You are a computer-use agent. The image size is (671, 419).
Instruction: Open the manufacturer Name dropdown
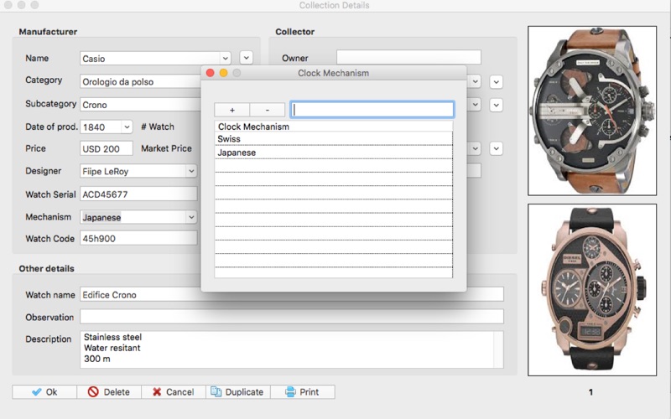click(225, 58)
